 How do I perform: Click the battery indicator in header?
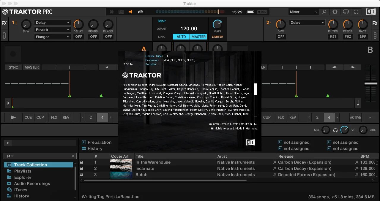[250, 12]
